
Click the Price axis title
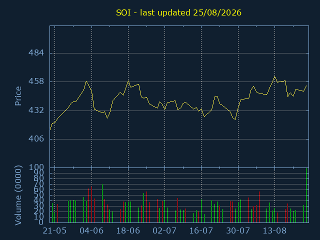coord(18,96)
